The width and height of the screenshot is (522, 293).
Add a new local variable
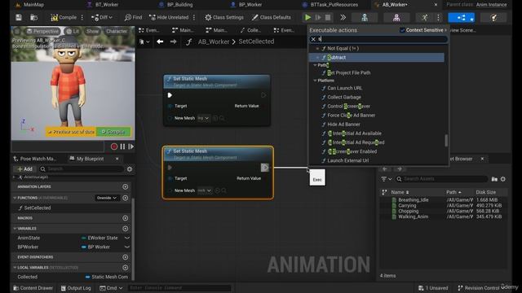pos(125,268)
